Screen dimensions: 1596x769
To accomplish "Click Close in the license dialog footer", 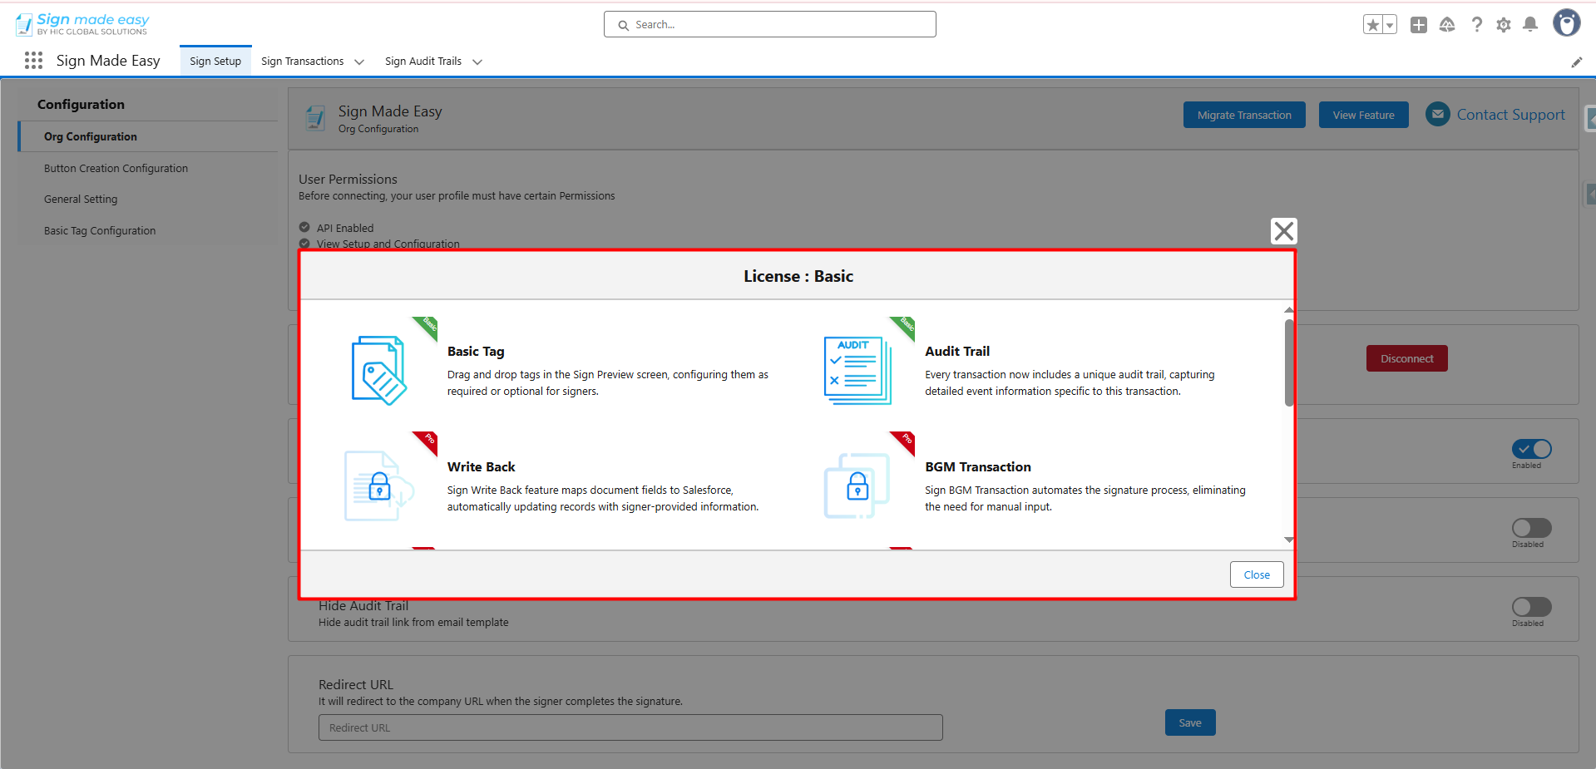I will pos(1257,574).
